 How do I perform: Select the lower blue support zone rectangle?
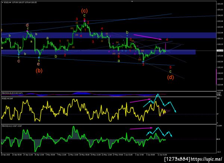click(99, 52)
